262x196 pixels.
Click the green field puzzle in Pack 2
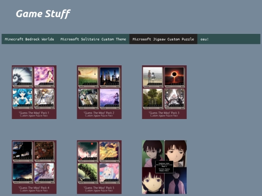point(88,77)
